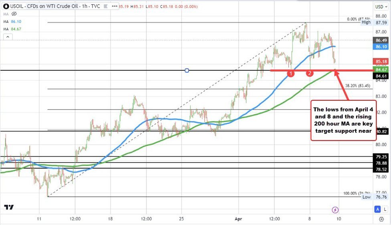Click the red circle marker numbered 2
Image resolution: width=391 pixels, height=225 pixels.
click(x=310, y=73)
